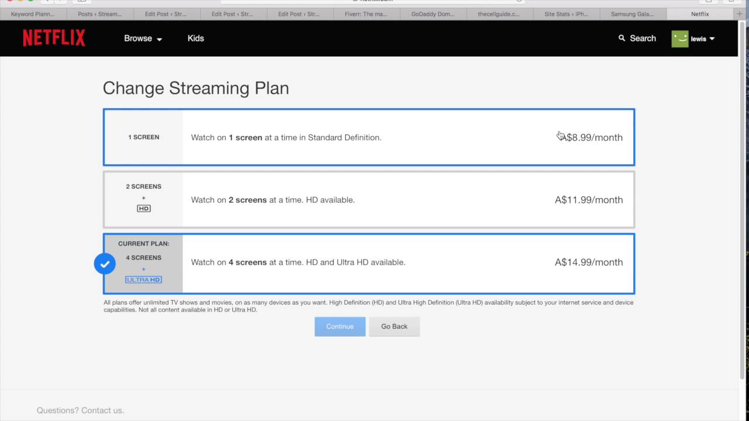
Task: Click the Go Back button
Action: (x=394, y=326)
